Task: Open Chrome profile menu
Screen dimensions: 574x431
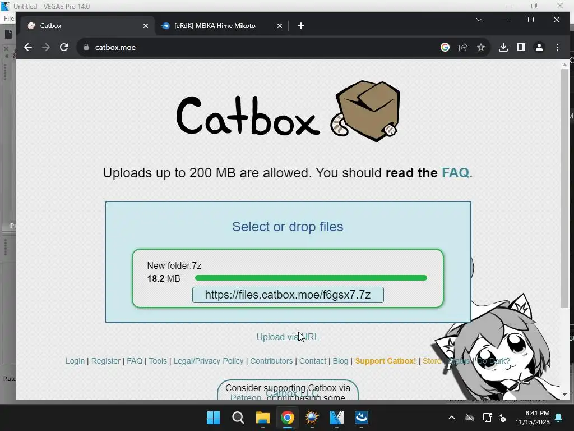Action: (539, 47)
